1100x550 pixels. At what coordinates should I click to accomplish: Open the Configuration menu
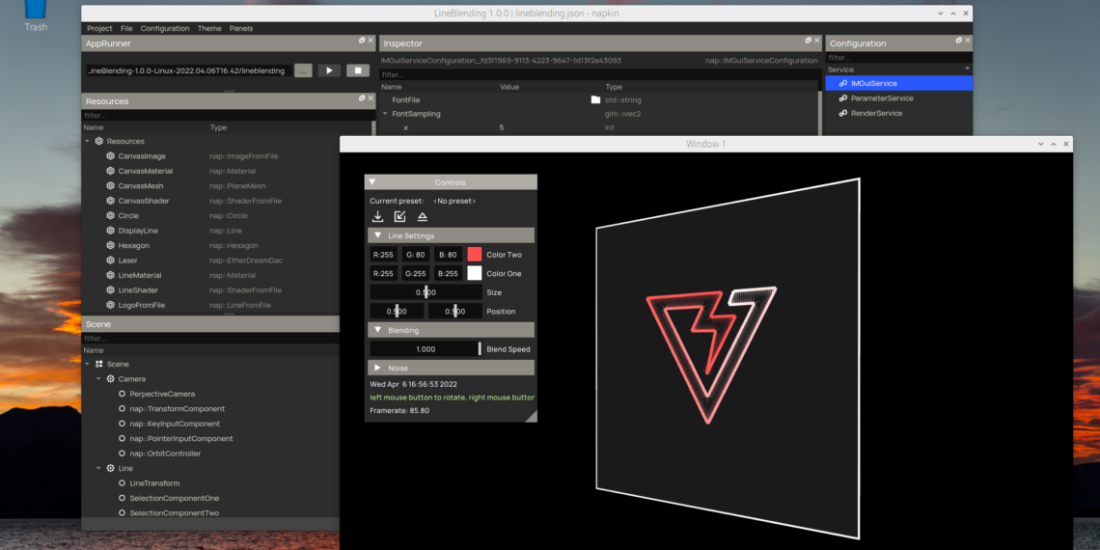click(165, 28)
